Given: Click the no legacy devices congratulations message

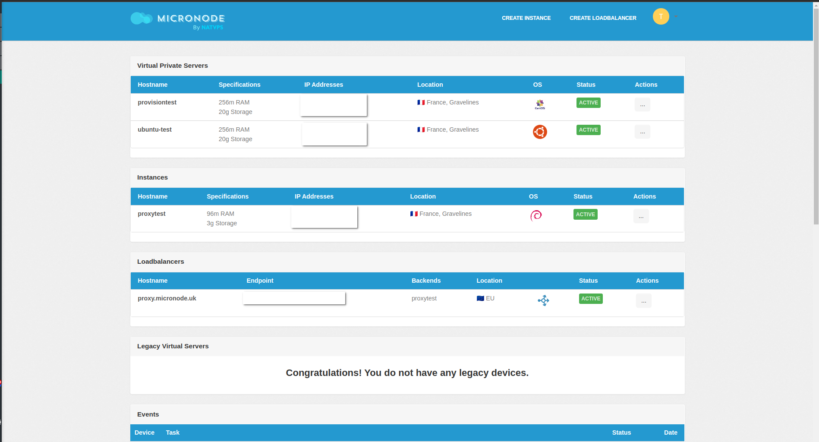Looking at the screenshot, I should 407,373.
